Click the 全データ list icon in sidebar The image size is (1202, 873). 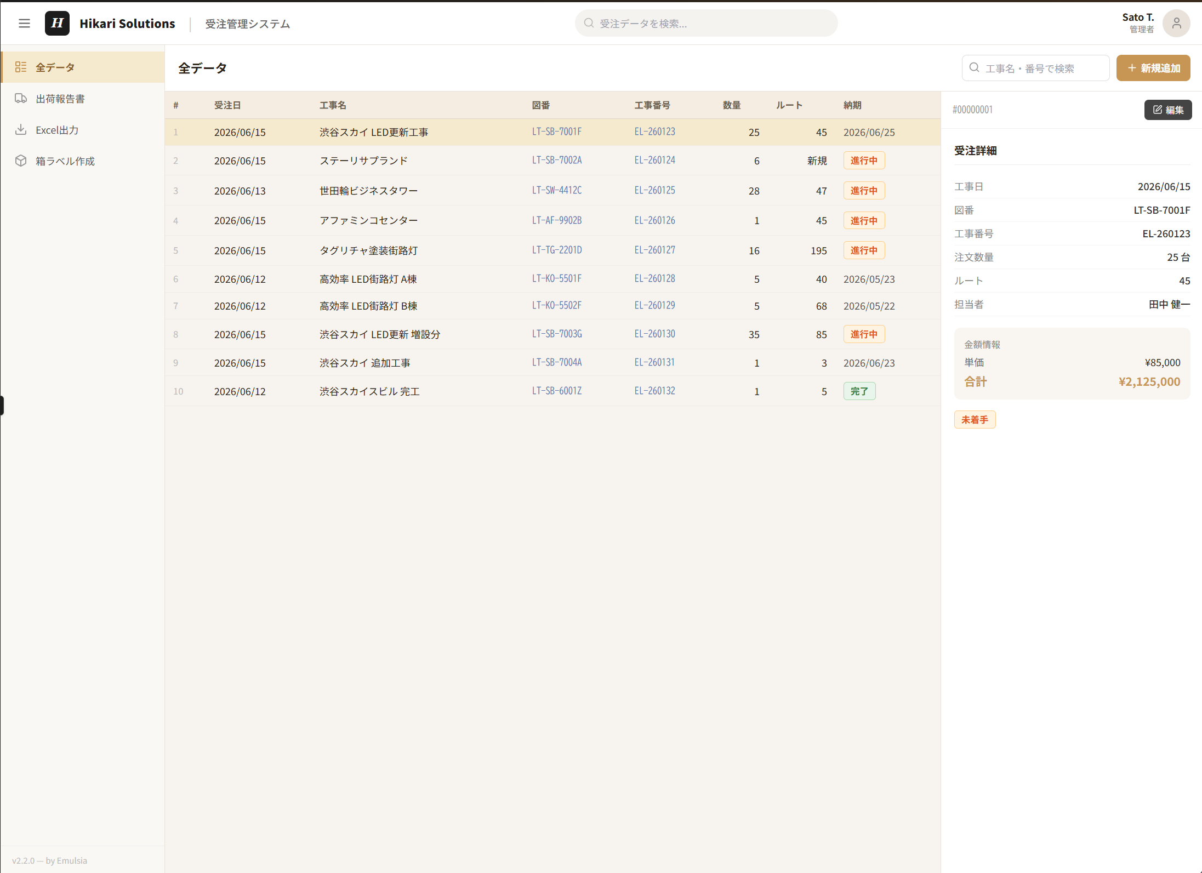21,67
